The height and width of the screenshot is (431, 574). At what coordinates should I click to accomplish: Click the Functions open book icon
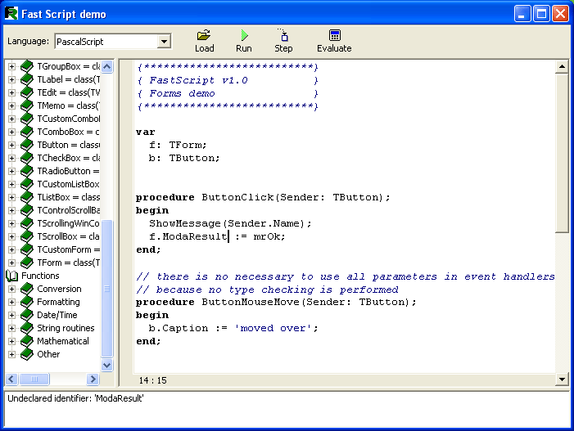[12, 276]
